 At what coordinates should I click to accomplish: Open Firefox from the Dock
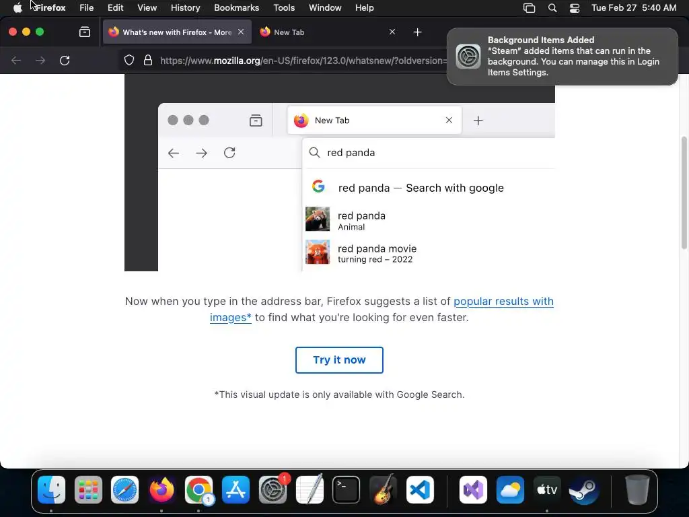point(161,490)
